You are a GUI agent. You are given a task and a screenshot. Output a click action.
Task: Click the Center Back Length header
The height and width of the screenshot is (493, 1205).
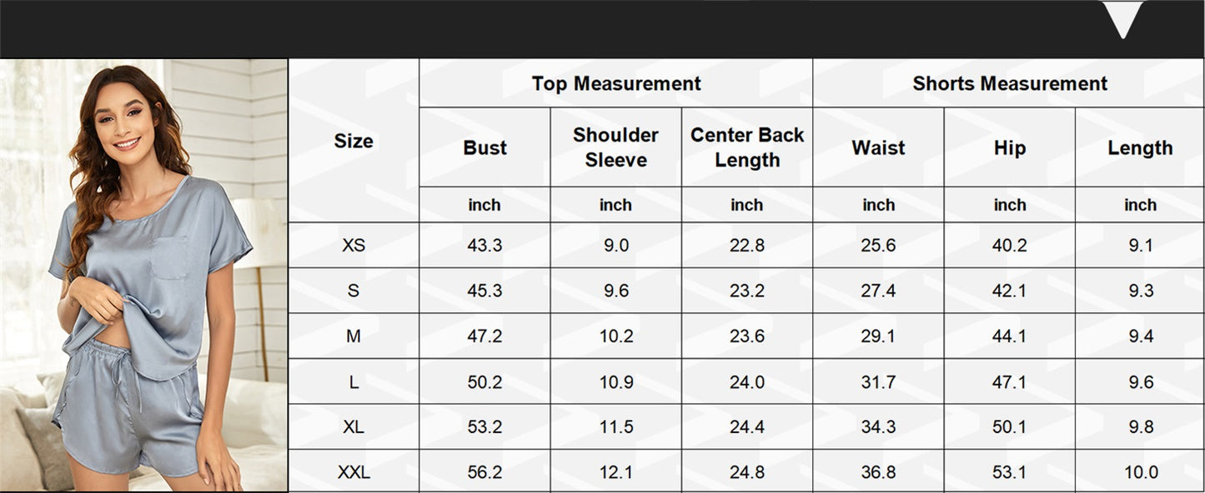coord(747,147)
